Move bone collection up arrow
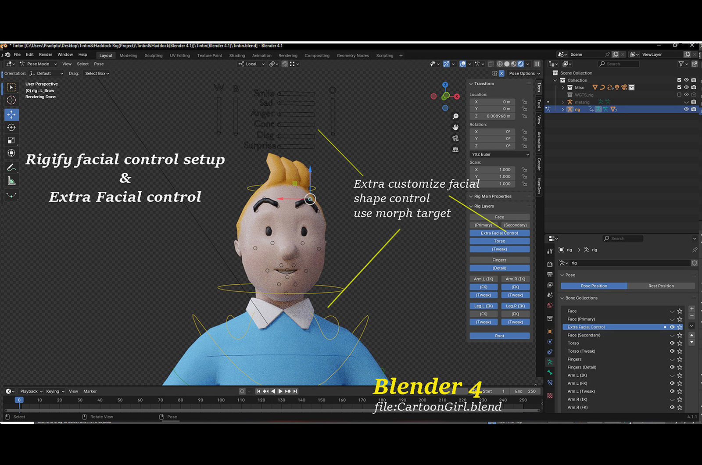 692,335
